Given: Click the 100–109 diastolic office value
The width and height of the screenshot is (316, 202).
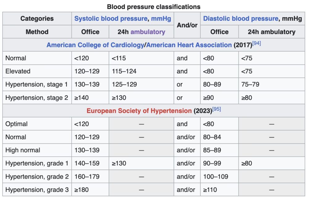Looking at the screenshot, I should (x=215, y=177).
